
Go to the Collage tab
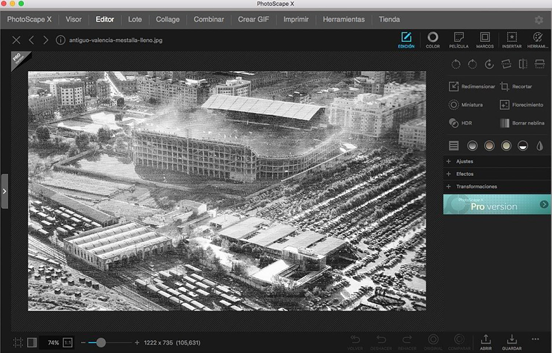click(x=168, y=20)
